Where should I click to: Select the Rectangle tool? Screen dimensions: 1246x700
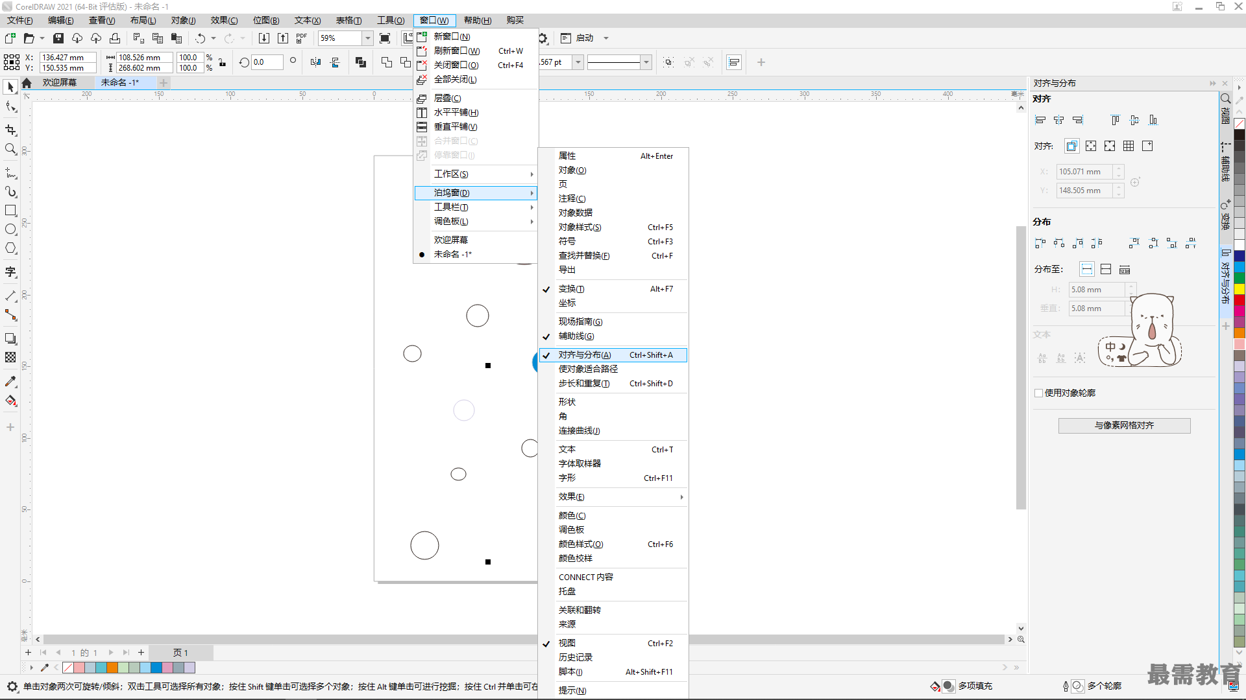tap(10, 211)
